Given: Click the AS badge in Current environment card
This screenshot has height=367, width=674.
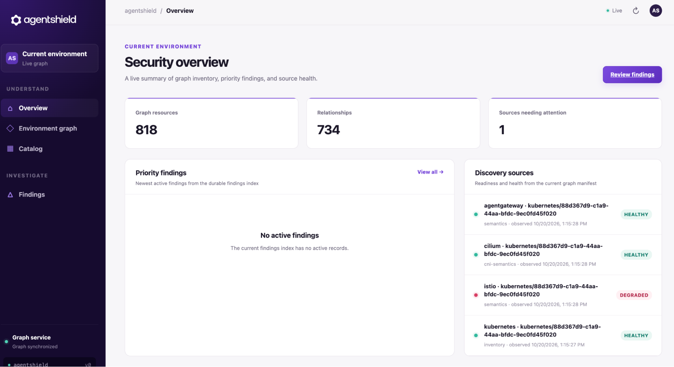Looking at the screenshot, I should click(12, 58).
